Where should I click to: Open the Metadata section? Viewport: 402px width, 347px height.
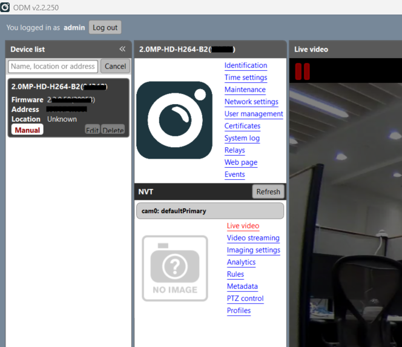pyautogui.click(x=242, y=286)
